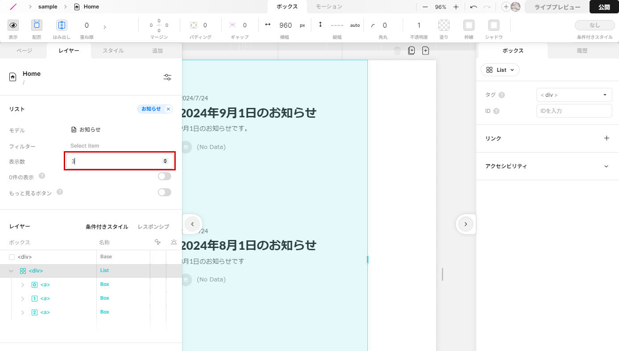Enable the 0件の表示 toggle
The width and height of the screenshot is (619, 351).
click(x=164, y=177)
